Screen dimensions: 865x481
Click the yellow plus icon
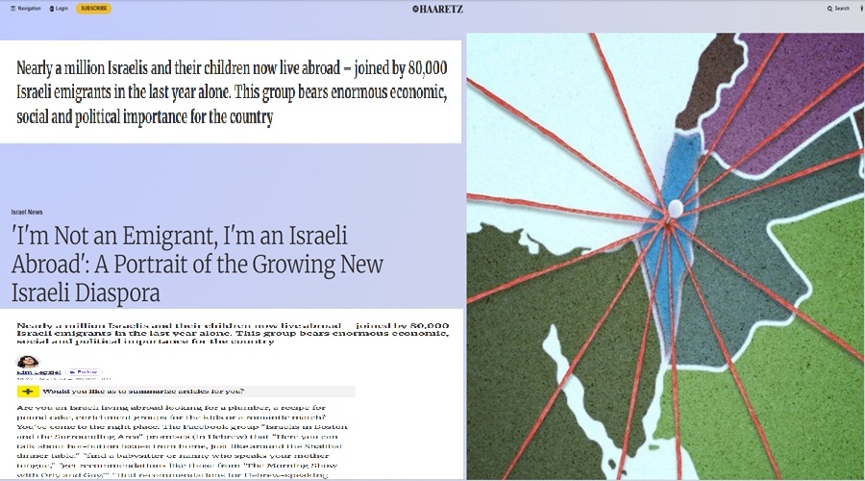tap(28, 392)
